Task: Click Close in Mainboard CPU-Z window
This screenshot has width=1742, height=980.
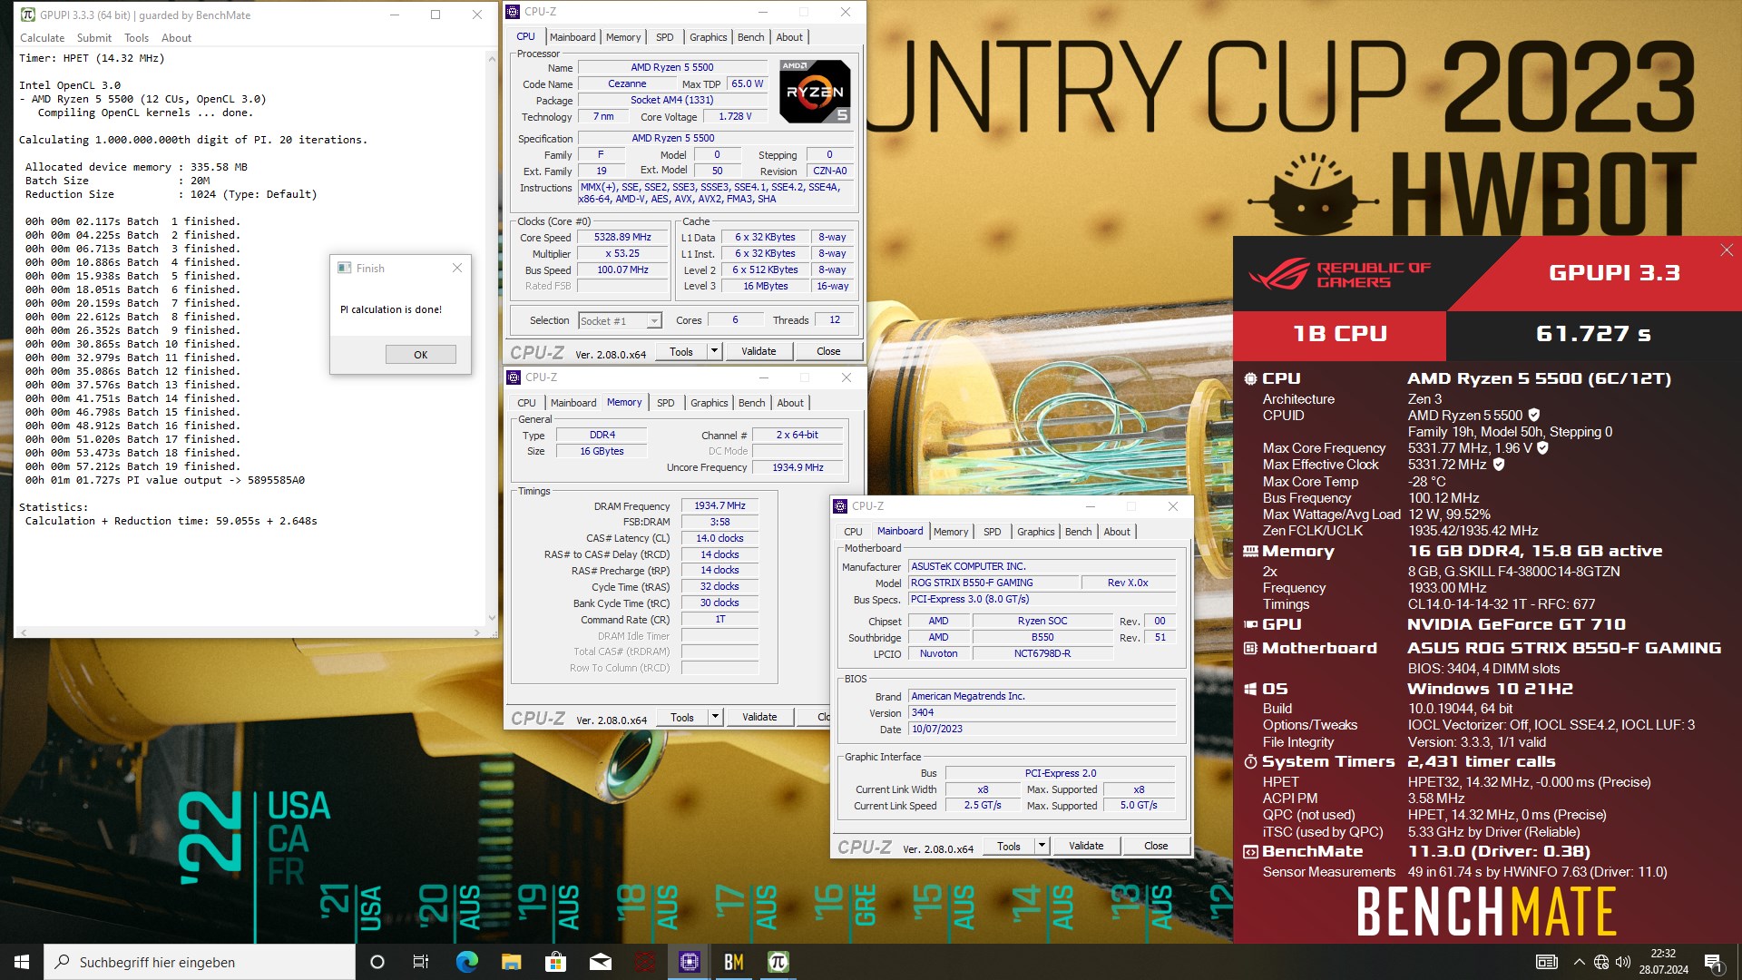Action: click(x=1156, y=846)
